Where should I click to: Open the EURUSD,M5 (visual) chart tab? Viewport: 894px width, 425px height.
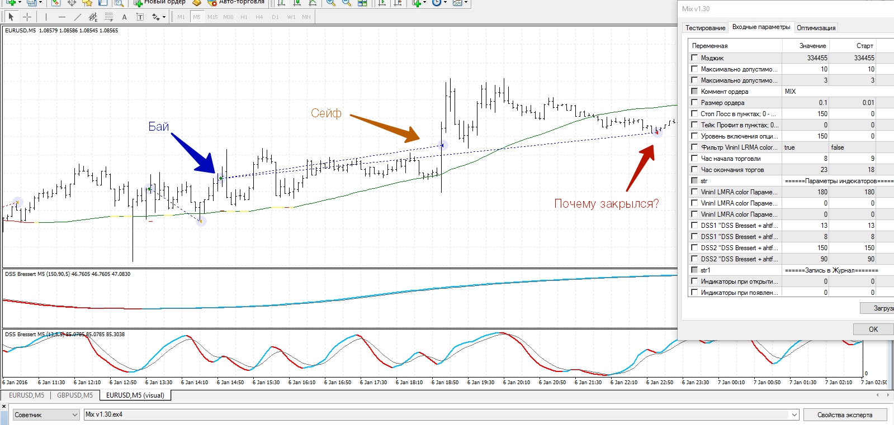135,395
